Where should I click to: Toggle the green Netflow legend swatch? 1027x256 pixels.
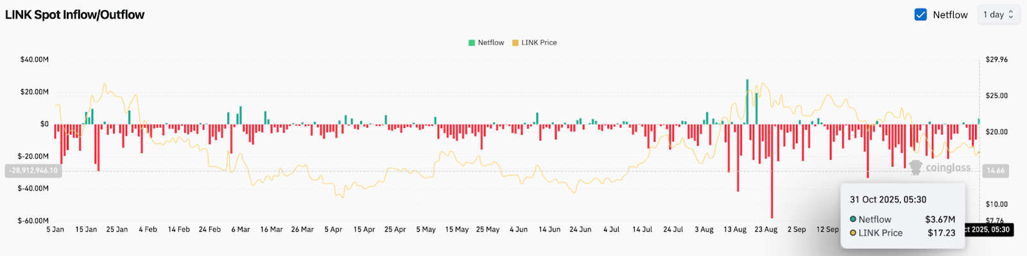[472, 43]
